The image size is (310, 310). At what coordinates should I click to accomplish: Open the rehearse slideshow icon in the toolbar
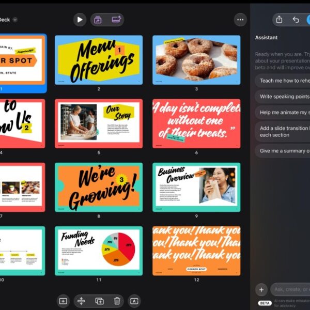click(98, 20)
